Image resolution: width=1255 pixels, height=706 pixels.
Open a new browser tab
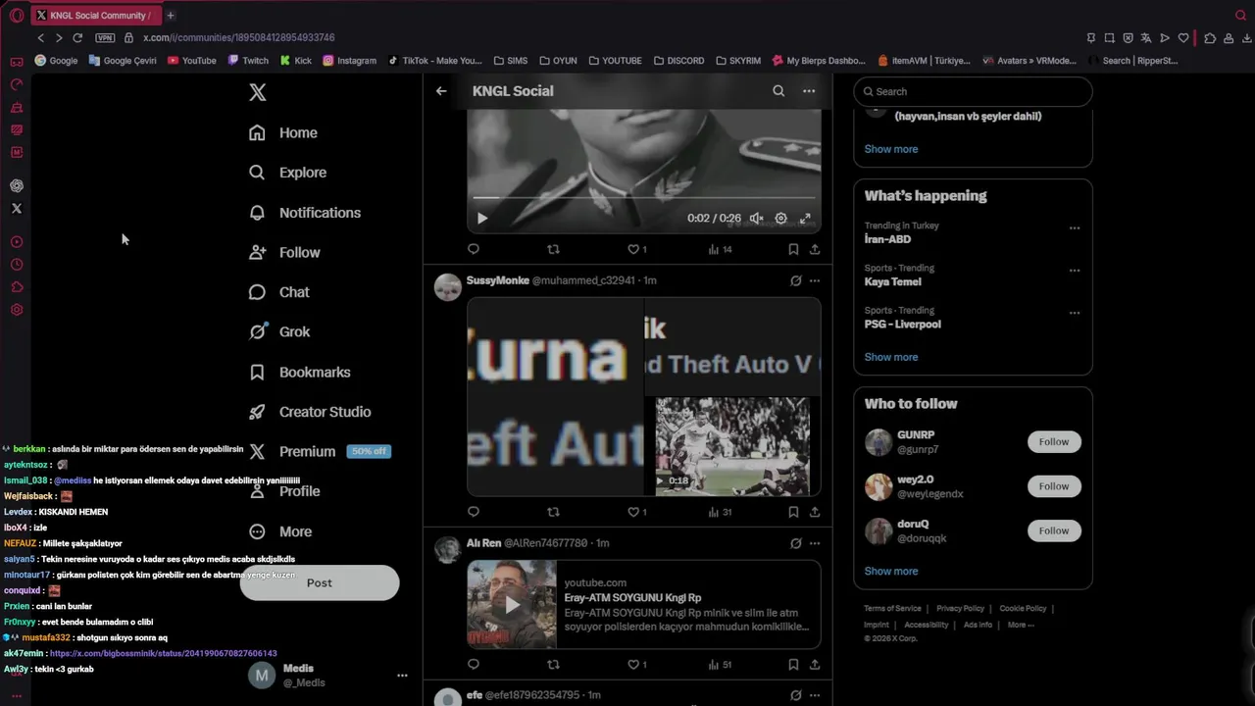coord(171,15)
